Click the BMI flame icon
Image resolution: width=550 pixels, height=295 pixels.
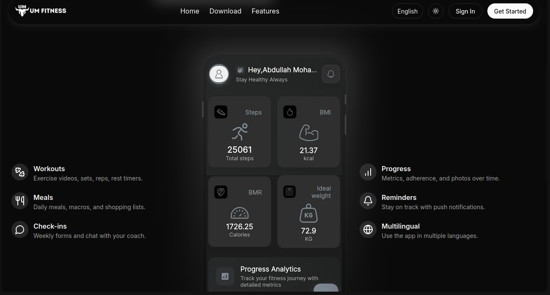tap(290, 112)
